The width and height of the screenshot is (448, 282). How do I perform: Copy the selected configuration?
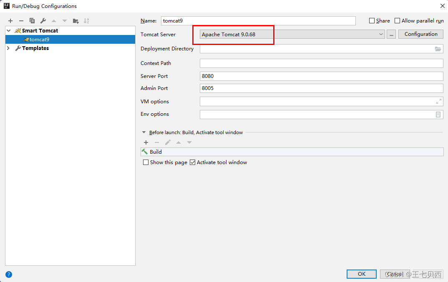coord(32,21)
